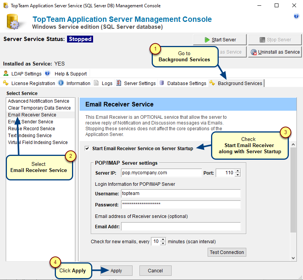The height and width of the screenshot is (280, 303).
Task: Click the Help & Support question icon
Action: point(47,73)
